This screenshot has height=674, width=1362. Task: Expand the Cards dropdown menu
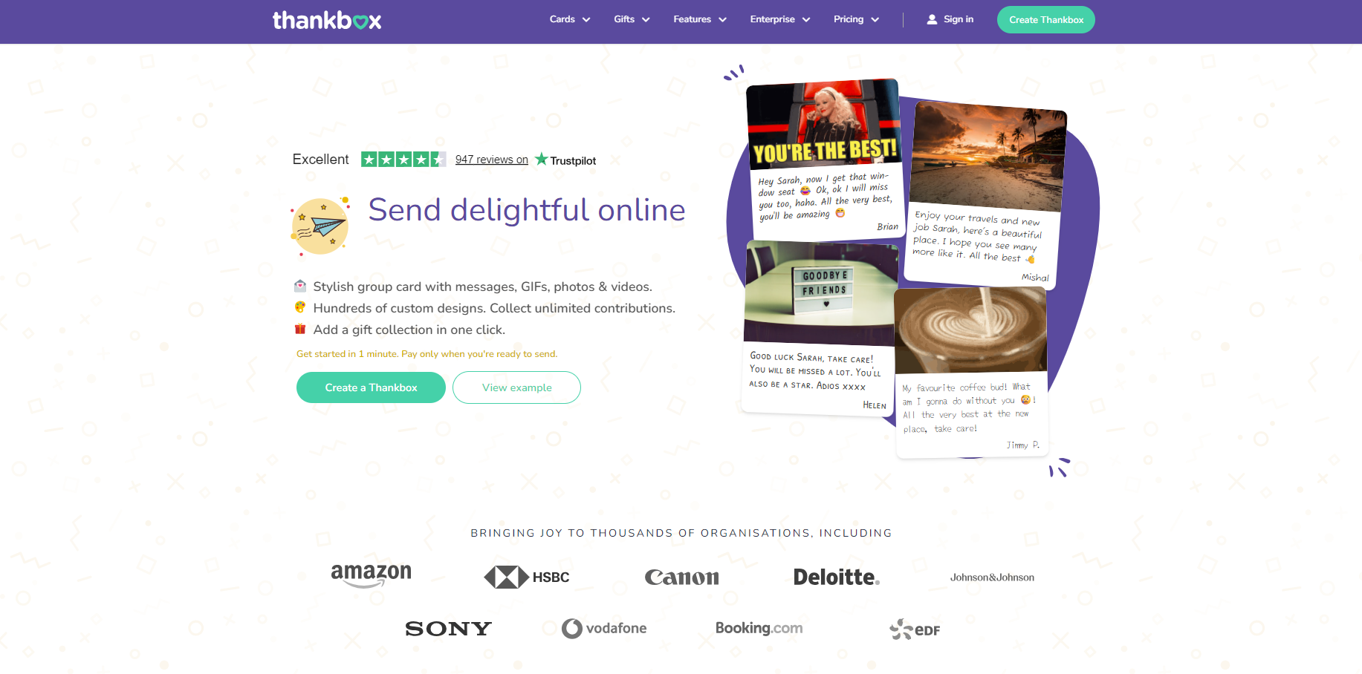coord(570,19)
